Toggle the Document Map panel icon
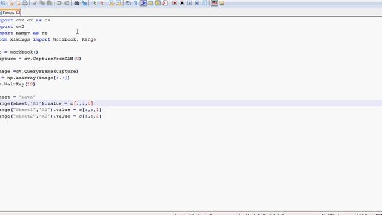The image size is (382, 215). (158, 3)
